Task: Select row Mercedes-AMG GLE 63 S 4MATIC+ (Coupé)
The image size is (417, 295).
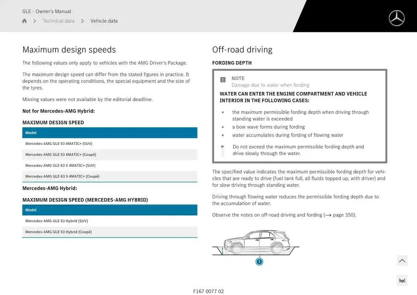Action: [62, 176]
